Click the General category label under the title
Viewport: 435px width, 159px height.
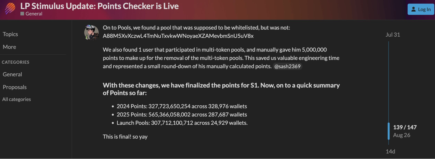[34, 13]
